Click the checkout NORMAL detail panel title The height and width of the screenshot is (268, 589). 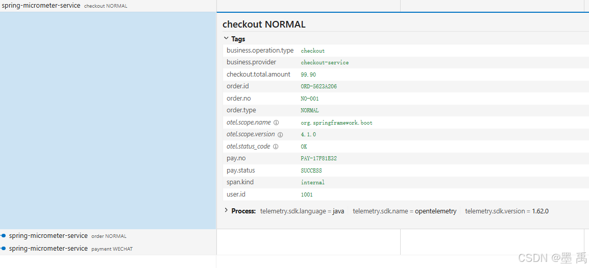tap(264, 25)
